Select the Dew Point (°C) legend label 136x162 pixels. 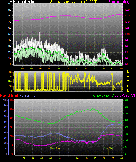point(125,96)
